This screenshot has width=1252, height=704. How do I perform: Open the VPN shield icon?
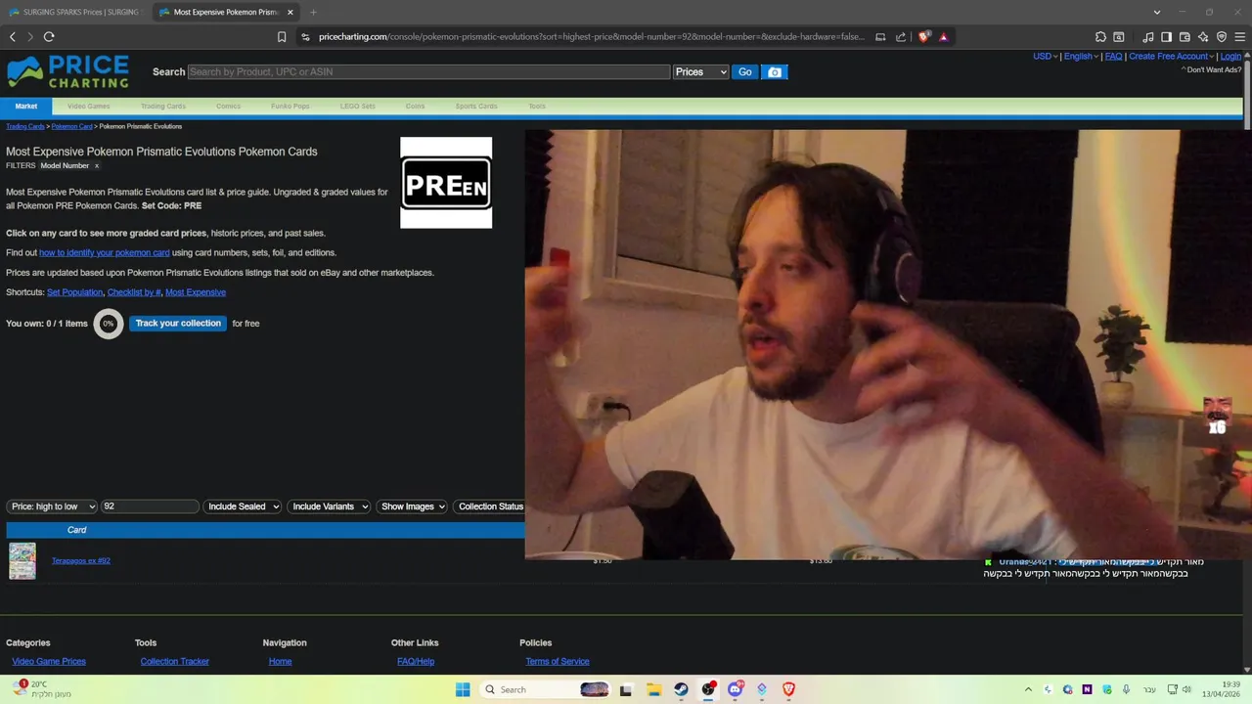1222,37
